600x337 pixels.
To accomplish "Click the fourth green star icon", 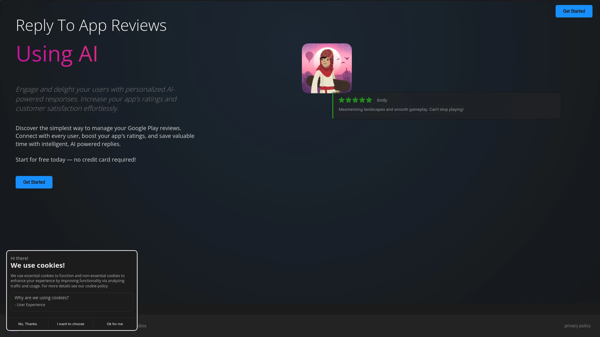I will coord(363,100).
